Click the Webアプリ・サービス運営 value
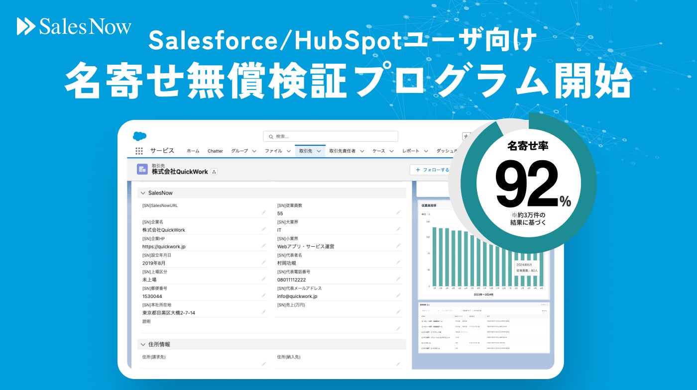The height and width of the screenshot is (390, 697). (306, 246)
